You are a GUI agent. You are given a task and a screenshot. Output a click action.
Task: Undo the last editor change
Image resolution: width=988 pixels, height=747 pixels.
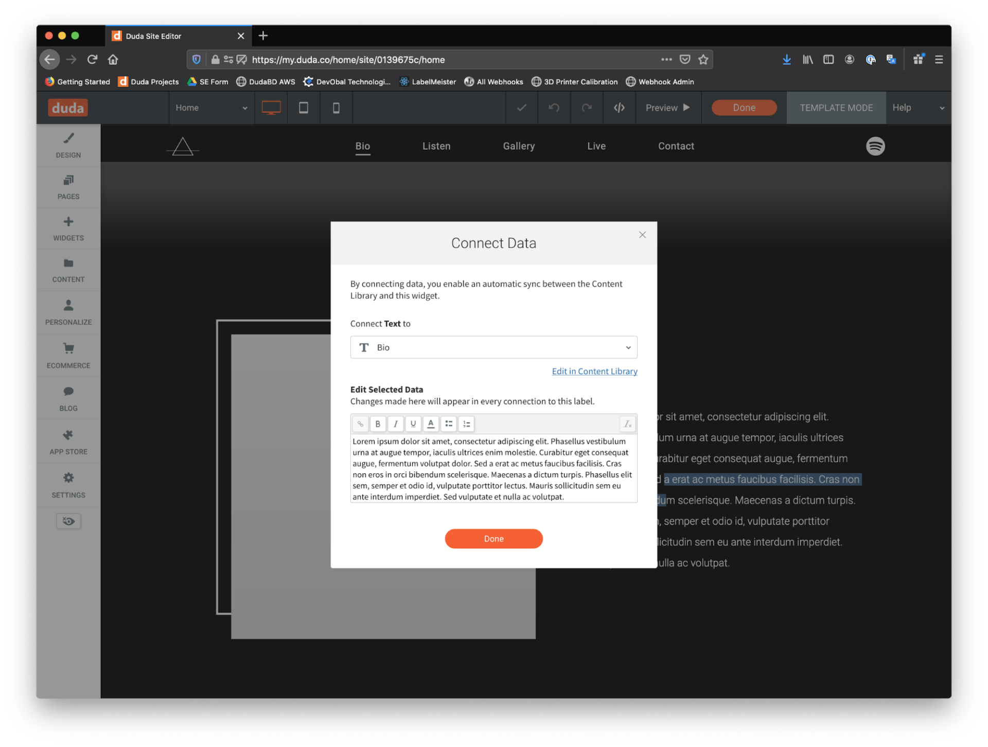click(554, 108)
